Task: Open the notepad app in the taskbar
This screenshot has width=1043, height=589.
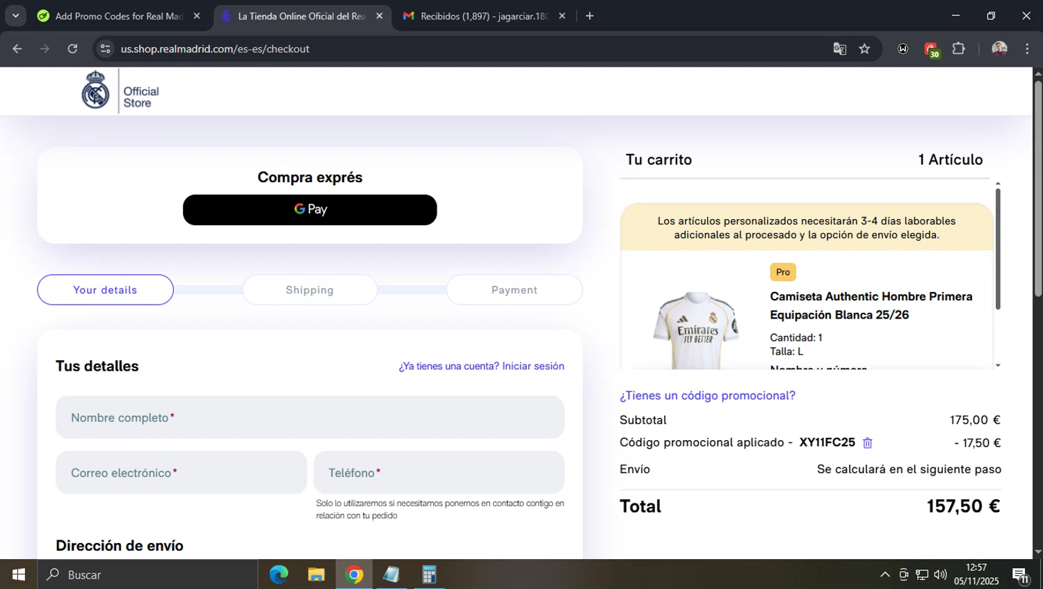Action: [x=391, y=574]
